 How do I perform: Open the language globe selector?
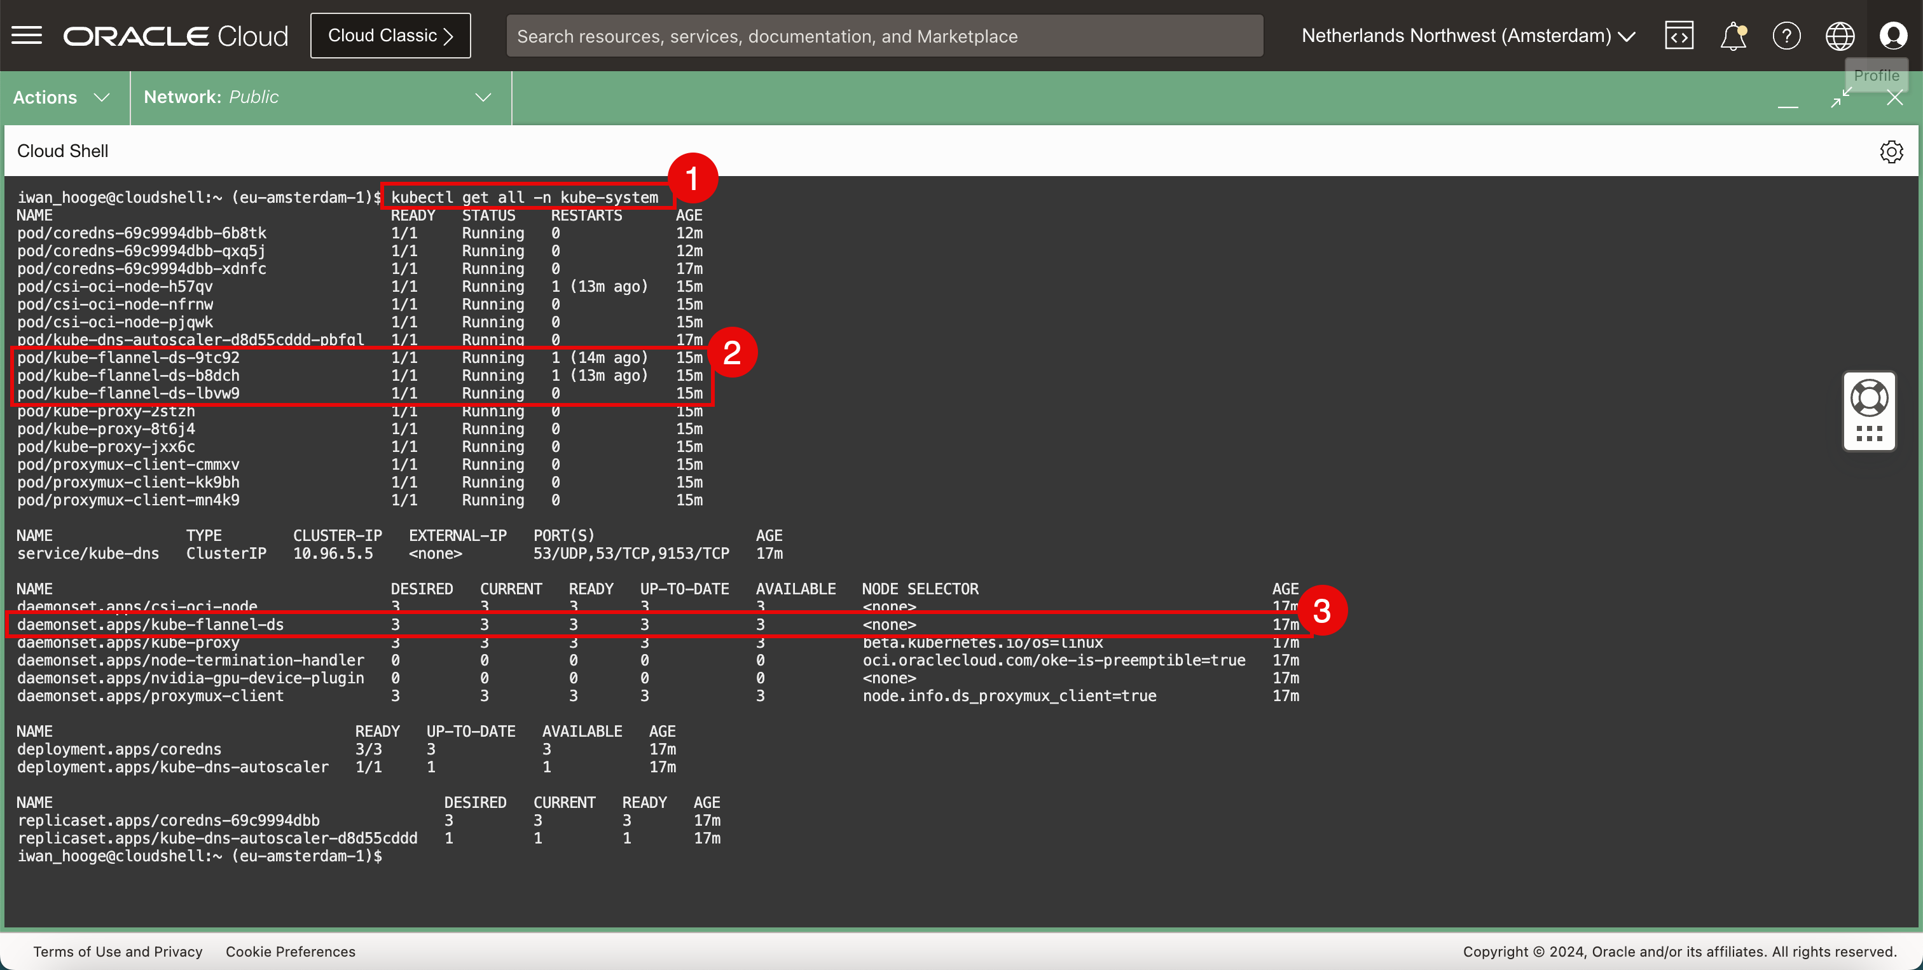click(1840, 35)
